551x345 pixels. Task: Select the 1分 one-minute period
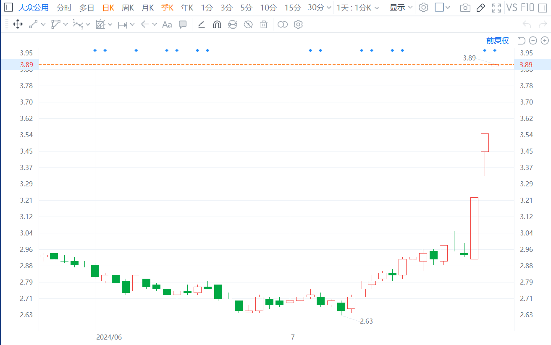207,8
